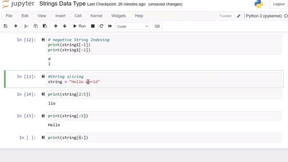The image size is (288, 162).
Task: Click the output letter 'd' under cell 12
Action: point(49,59)
